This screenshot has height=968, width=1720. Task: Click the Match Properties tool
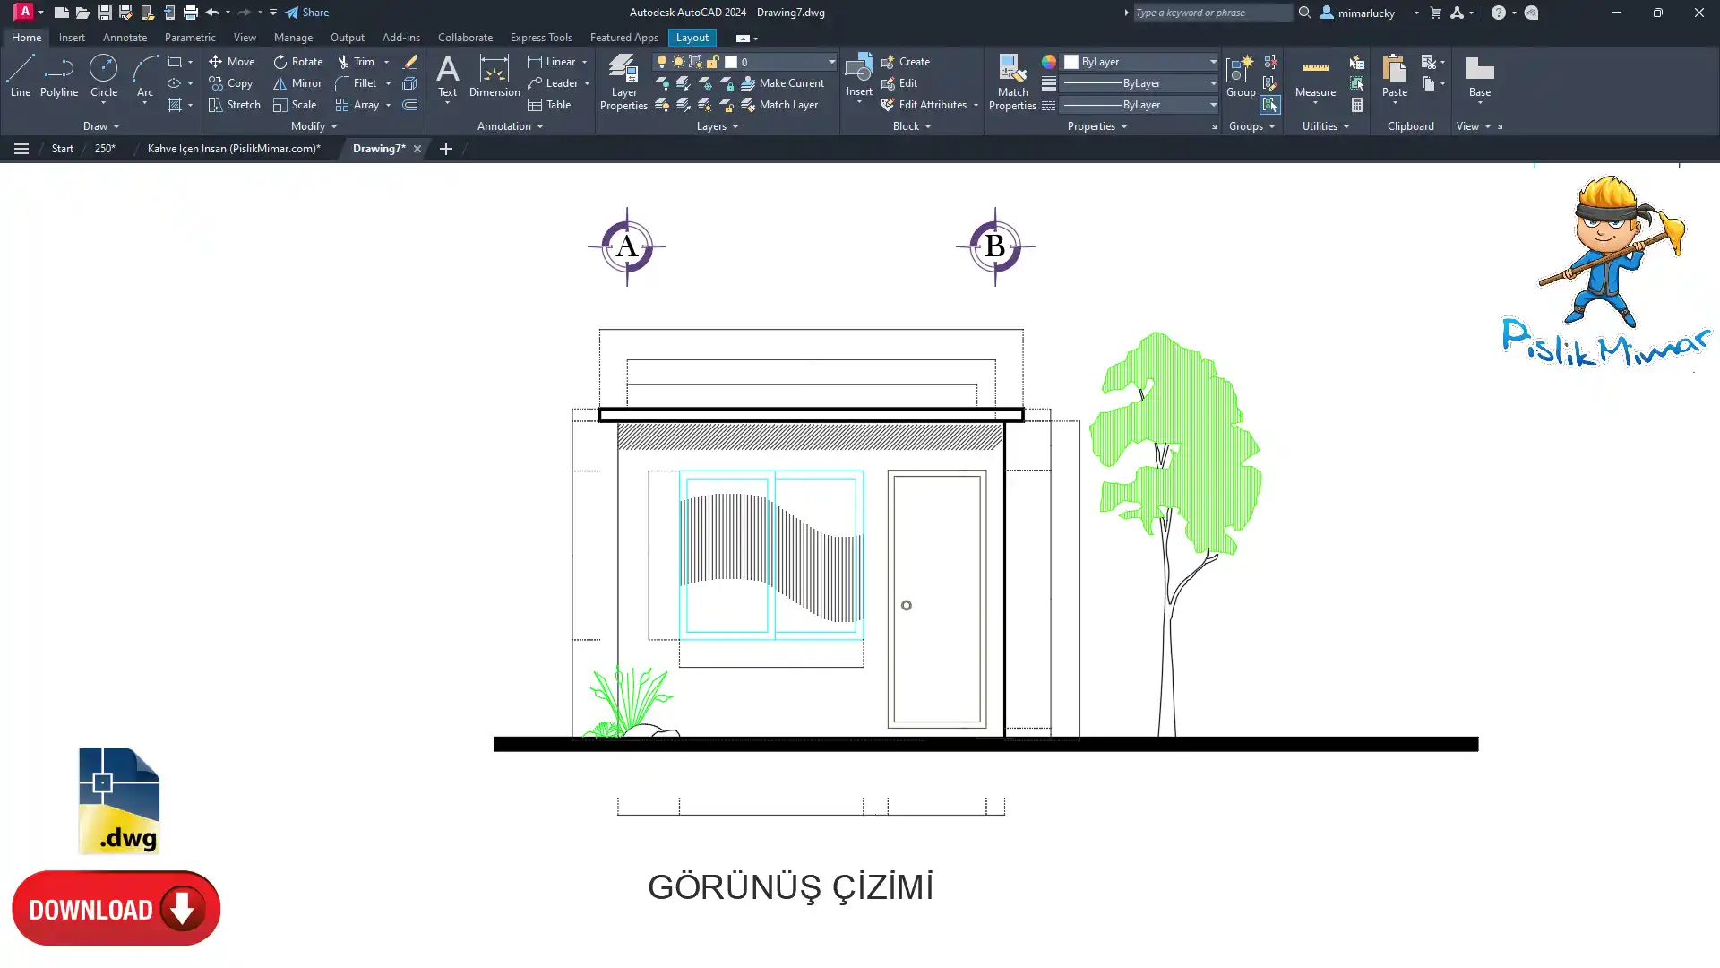click(1012, 82)
